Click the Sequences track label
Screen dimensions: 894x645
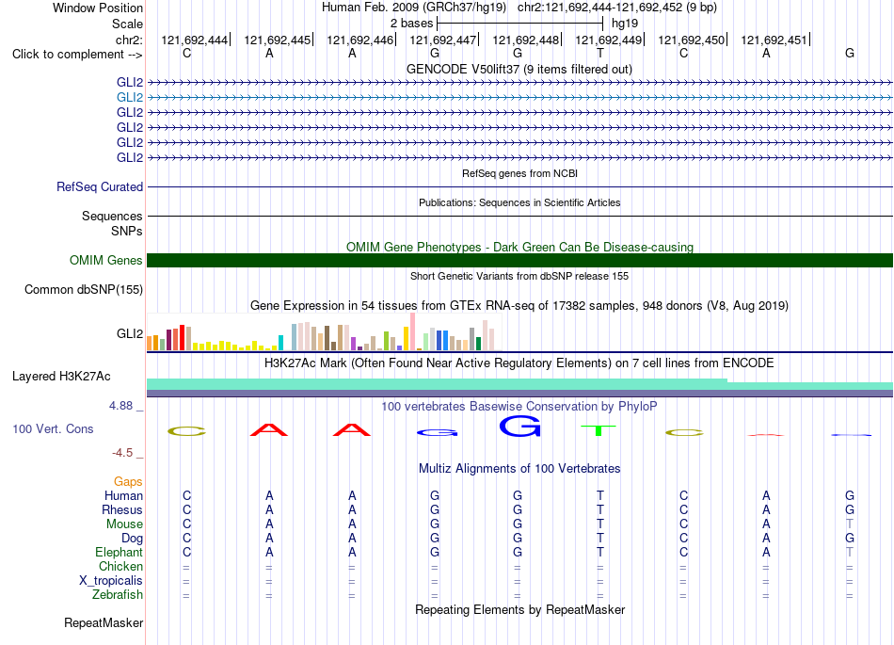(x=112, y=217)
